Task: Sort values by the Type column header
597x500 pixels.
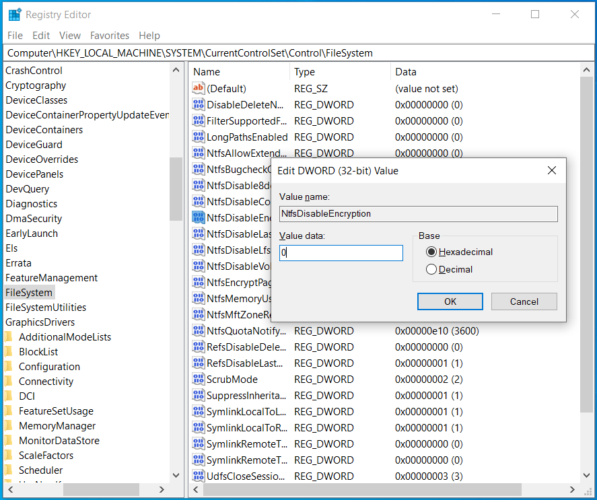Action: coord(306,71)
